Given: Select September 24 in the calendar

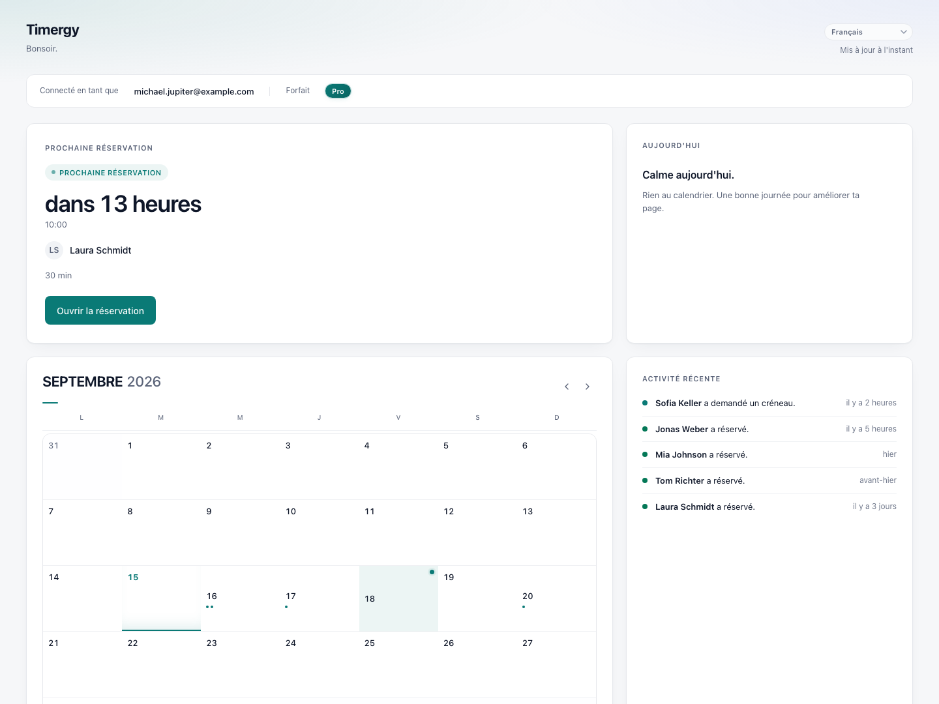Looking at the screenshot, I should click(320, 664).
